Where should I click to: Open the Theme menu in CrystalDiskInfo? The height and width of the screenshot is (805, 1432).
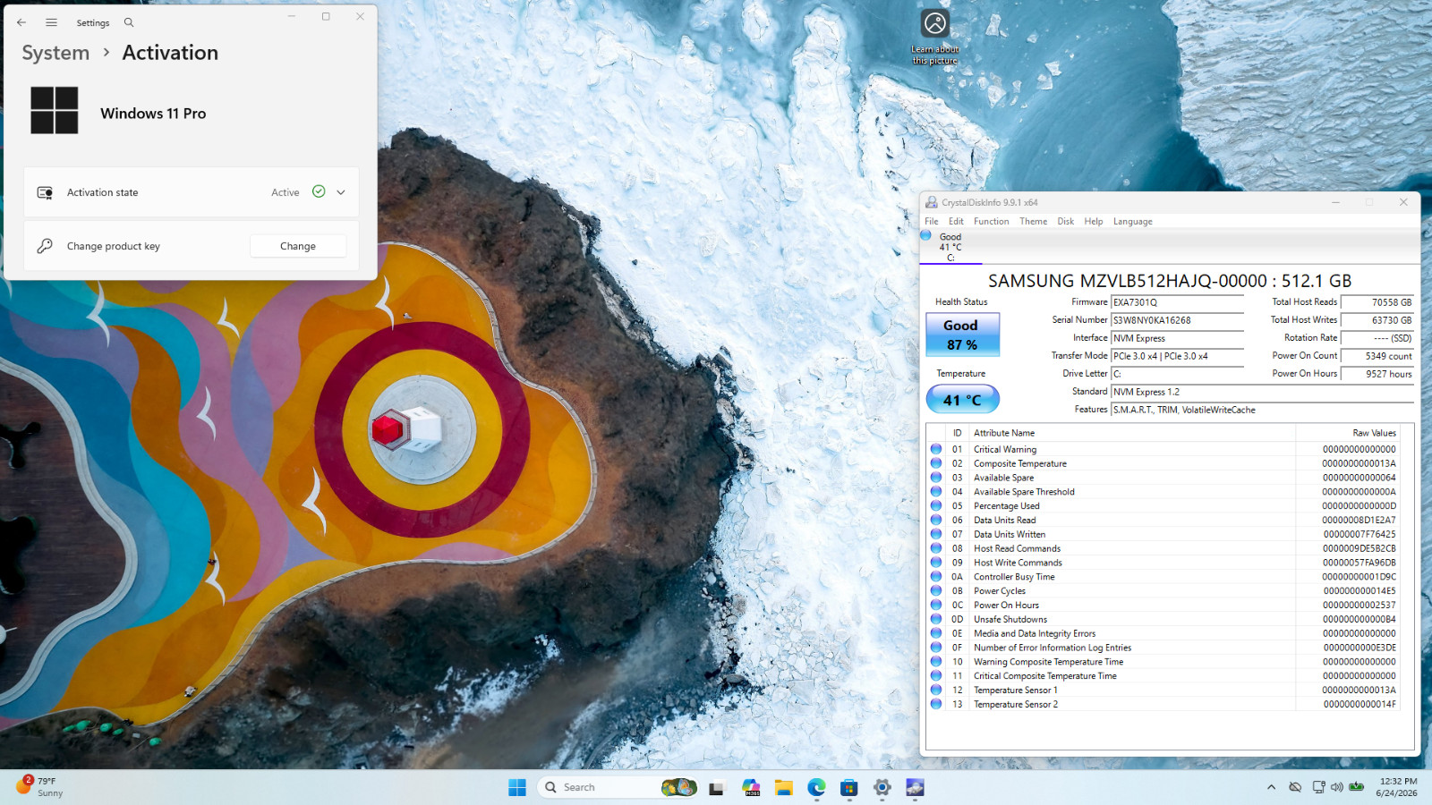point(1033,222)
